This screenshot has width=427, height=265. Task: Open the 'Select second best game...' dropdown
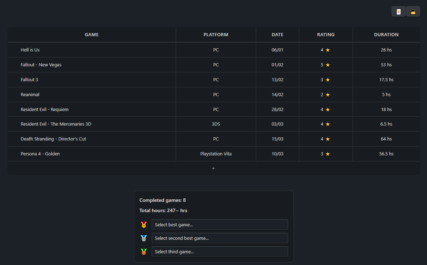pos(220,238)
